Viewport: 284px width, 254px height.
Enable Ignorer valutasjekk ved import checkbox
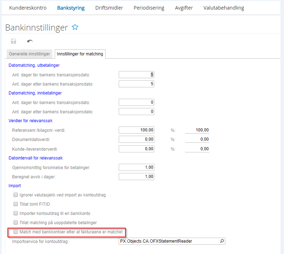(x=16, y=195)
